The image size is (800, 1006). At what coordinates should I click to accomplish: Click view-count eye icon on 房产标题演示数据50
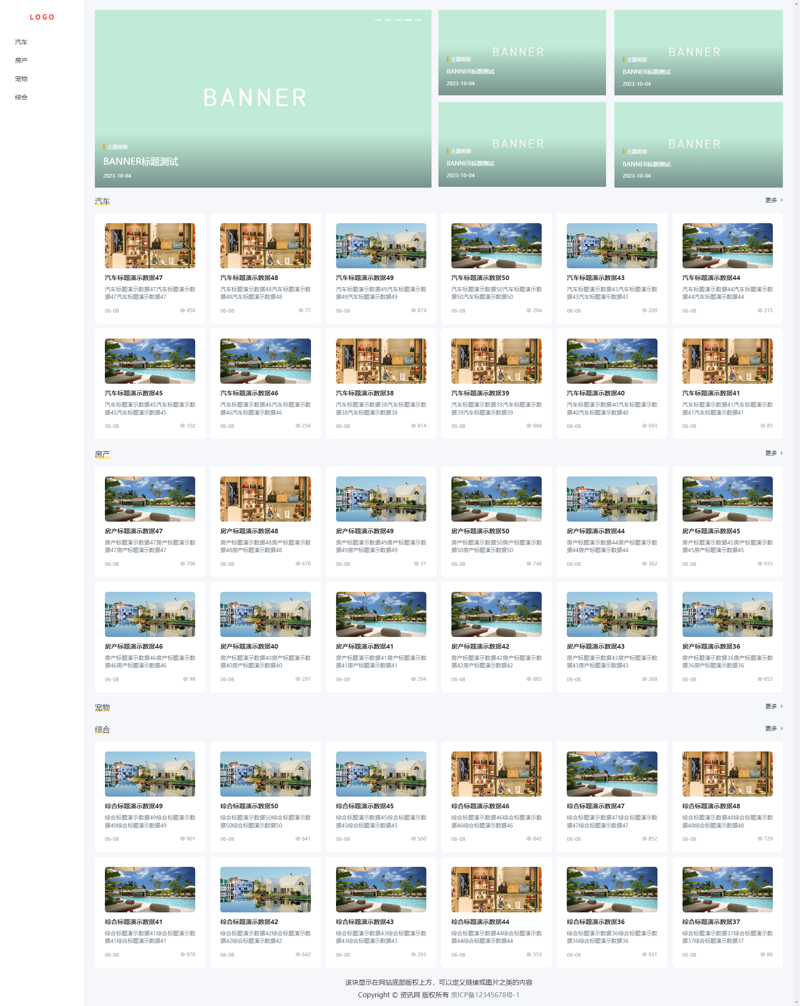coord(529,564)
